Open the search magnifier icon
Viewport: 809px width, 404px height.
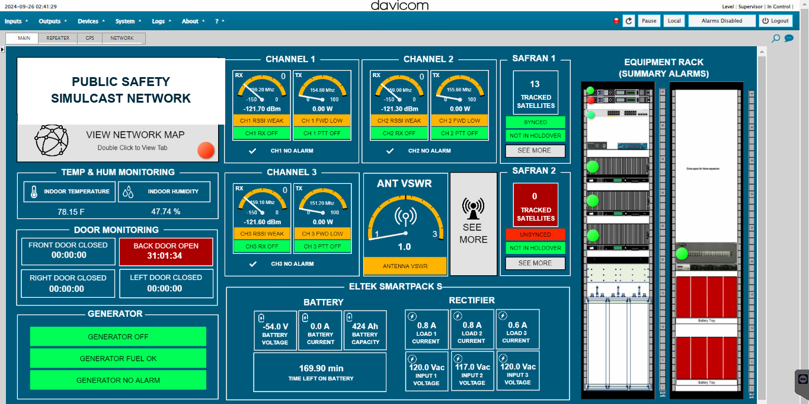pyautogui.click(x=776, y=38)
